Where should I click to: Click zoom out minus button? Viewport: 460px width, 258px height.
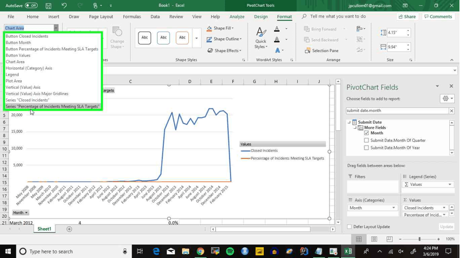point(400,239)
